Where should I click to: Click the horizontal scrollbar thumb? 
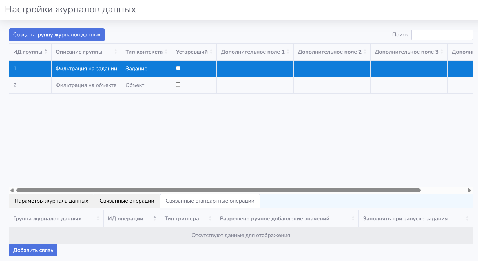[x=218, y=190]
